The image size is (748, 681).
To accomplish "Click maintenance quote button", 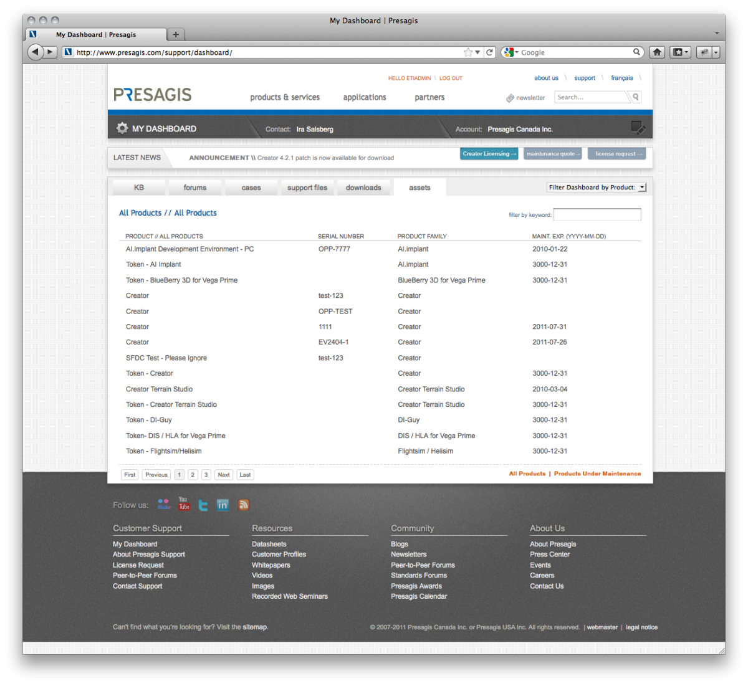I will 553,154.
